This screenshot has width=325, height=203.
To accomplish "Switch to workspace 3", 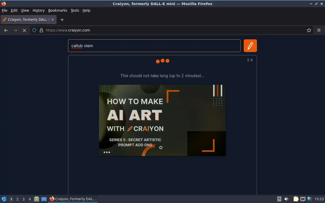I will (x=23, y=199).
